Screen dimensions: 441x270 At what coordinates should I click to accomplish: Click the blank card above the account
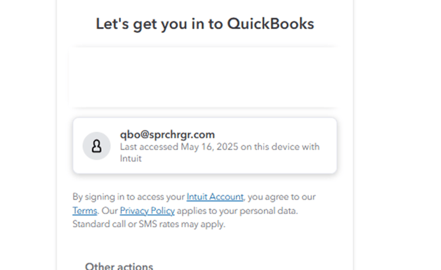coord(205,77)
